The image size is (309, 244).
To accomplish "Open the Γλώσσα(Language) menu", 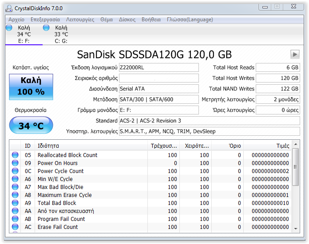I will pyautogui.click(x=190, y=20).
